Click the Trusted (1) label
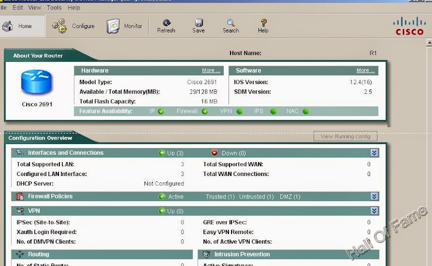The width and height of the screenshot is (432, 266). (220, 197)
